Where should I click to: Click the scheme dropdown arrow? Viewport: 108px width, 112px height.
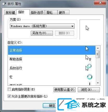pos(72,26)
